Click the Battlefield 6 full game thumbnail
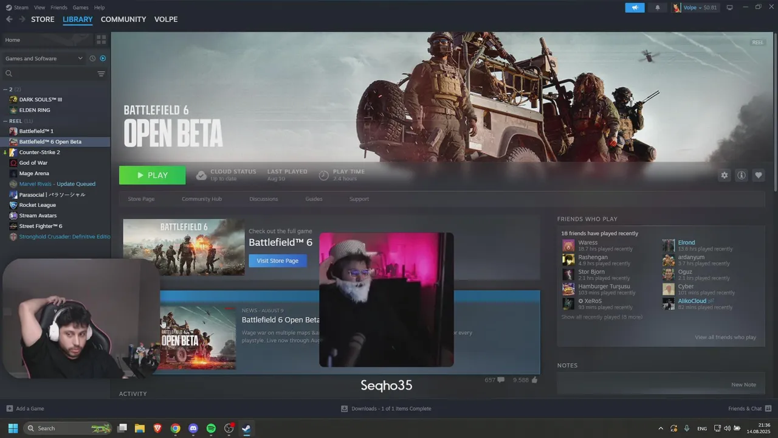Screen dimensions: 778x438 [184, 247]
